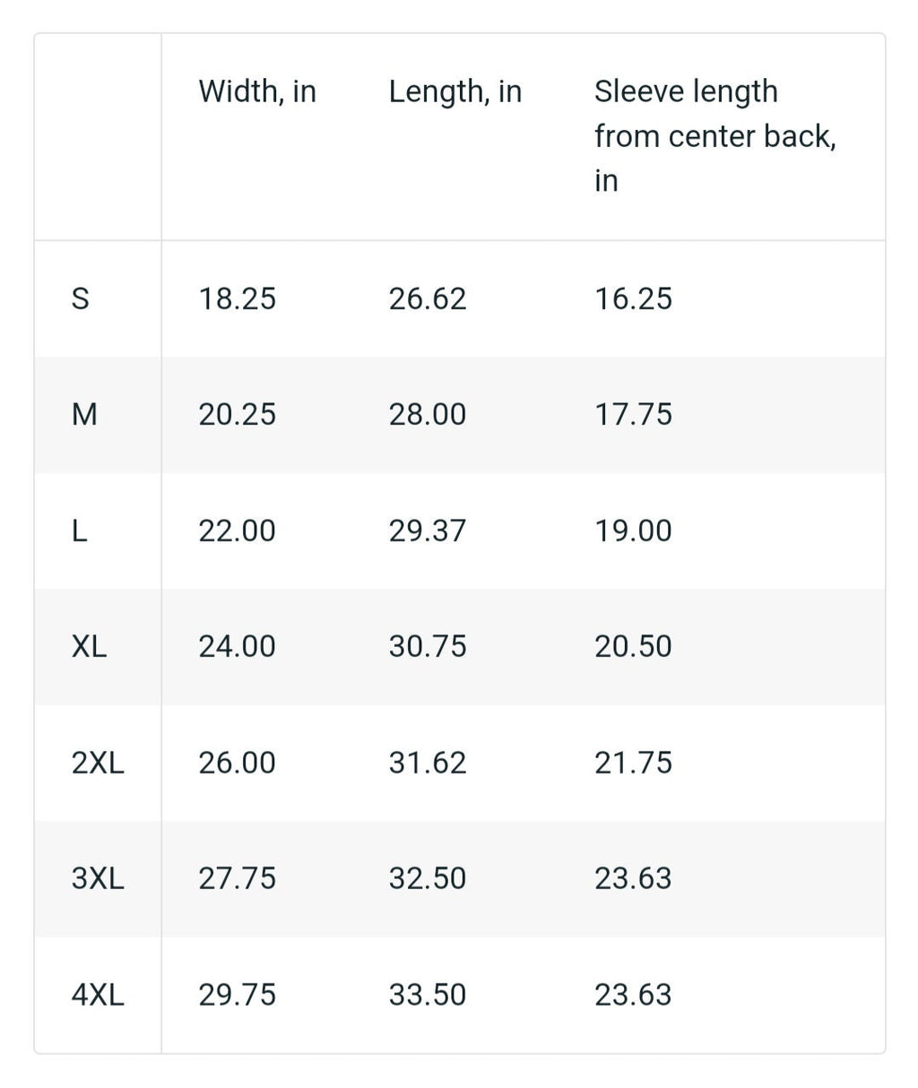Select the L size row label

(79, 531)
